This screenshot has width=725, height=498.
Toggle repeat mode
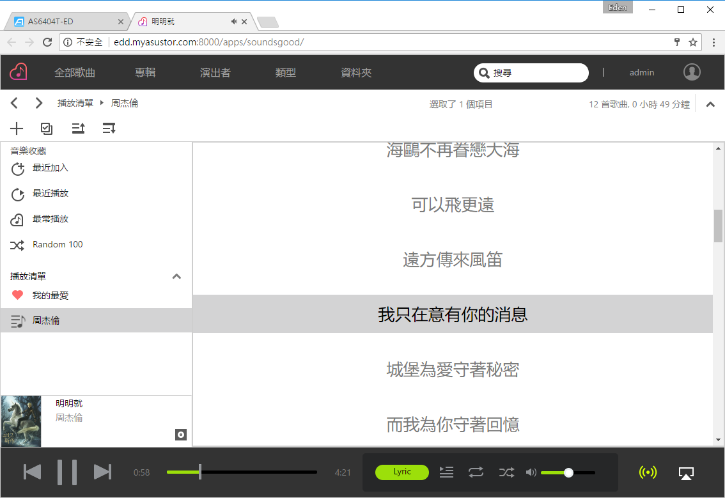pos(476,472)
